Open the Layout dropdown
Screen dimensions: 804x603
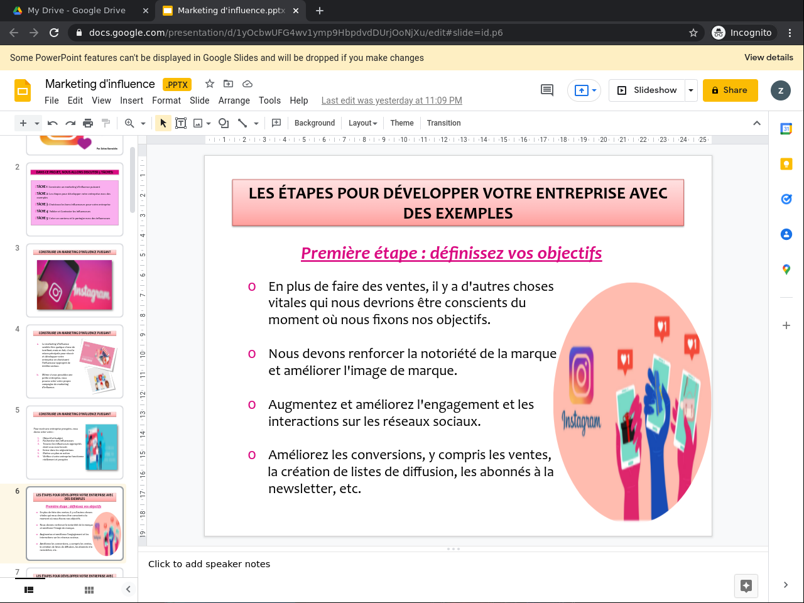[362, 123]
